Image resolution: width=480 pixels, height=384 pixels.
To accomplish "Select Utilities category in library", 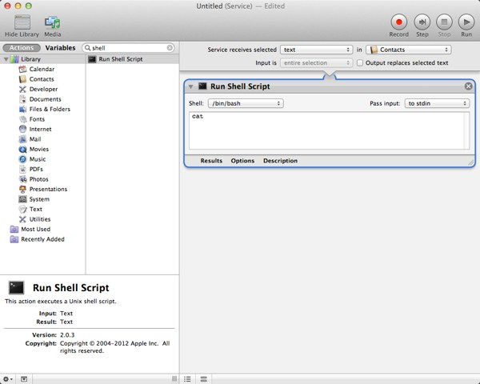I will (x=34, y=219).
